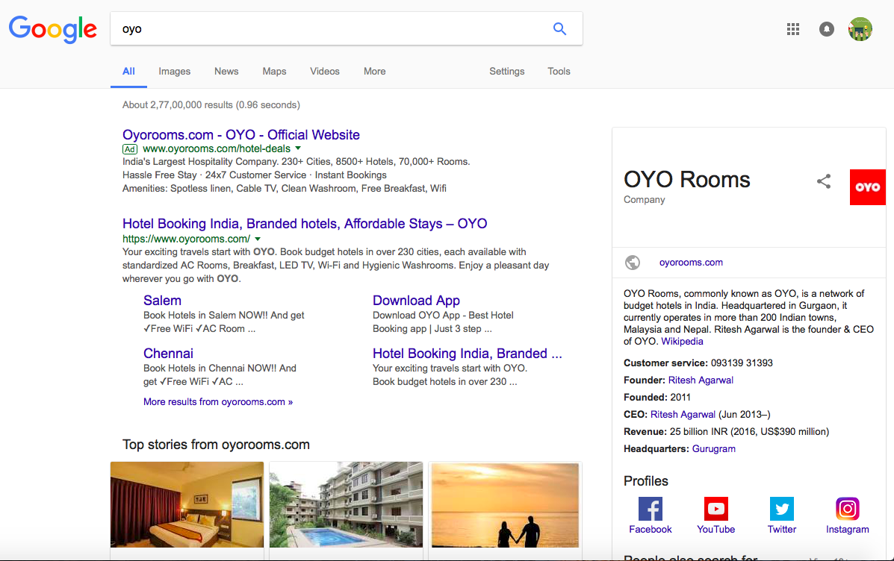Open the More search menu
This screenshot has height=561, width=894.
(x=375, y=71)
